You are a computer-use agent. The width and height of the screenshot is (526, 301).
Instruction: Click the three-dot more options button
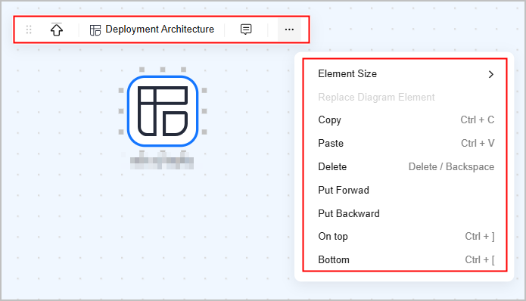289,29
